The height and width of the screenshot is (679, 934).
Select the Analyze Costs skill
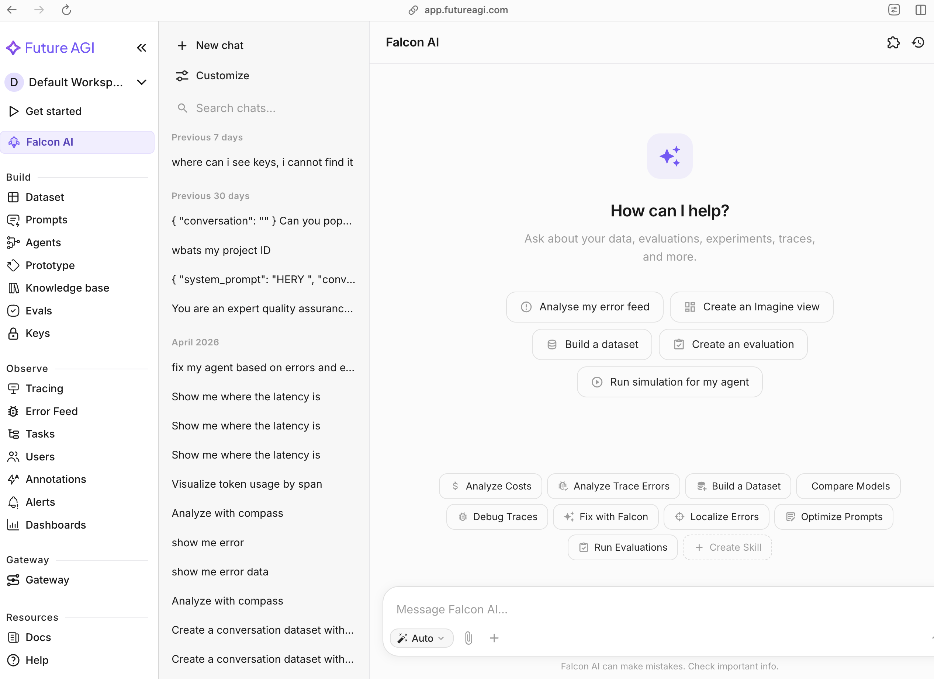(491, 487)
